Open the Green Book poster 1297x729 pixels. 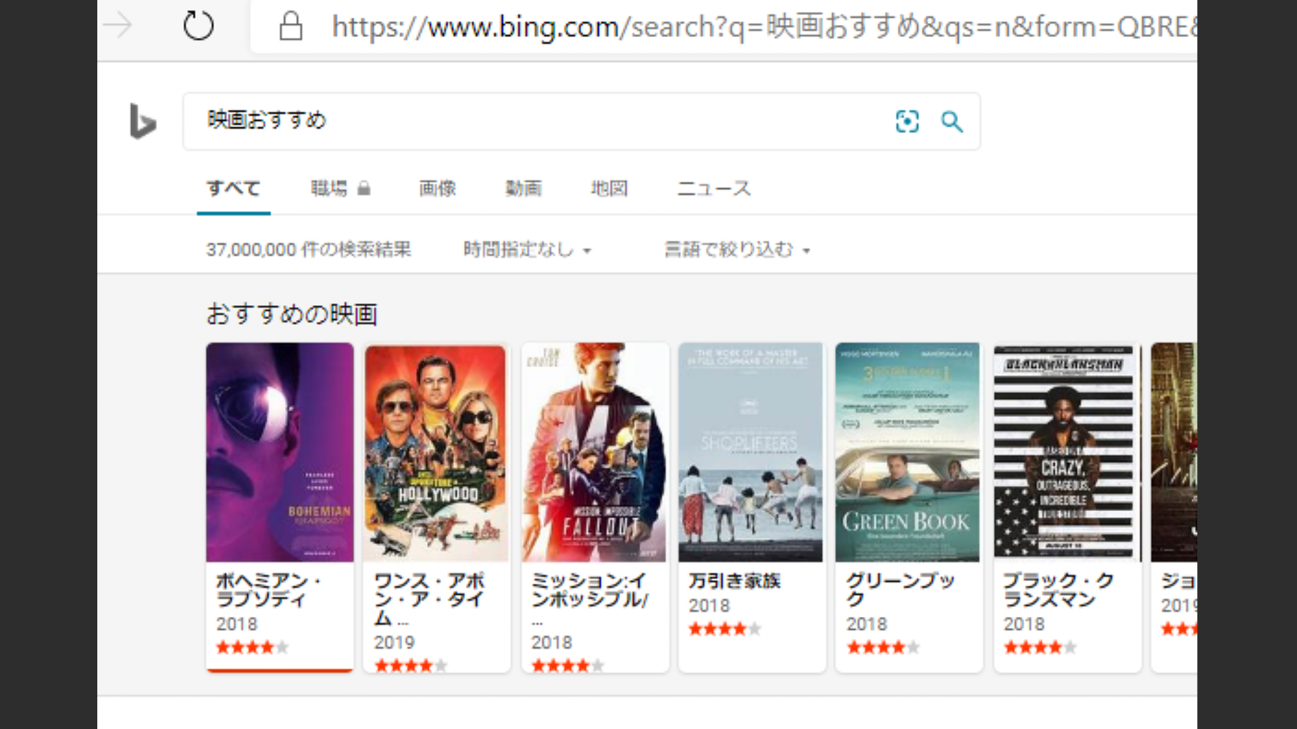click(x=908, y=452)
